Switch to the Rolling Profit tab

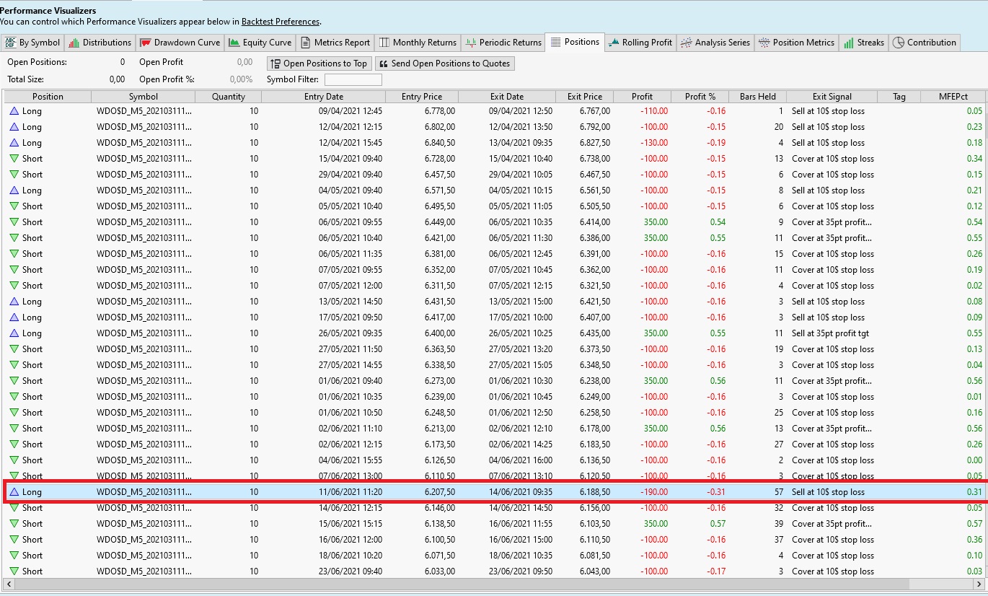[639, 43]
